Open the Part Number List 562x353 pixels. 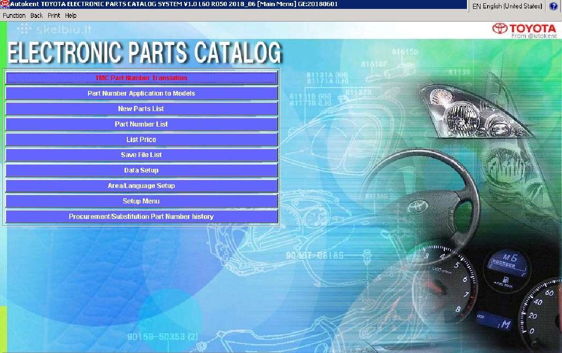[x=141, y=124]
